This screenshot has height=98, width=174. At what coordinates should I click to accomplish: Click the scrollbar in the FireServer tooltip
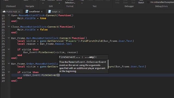pos(108,64)
